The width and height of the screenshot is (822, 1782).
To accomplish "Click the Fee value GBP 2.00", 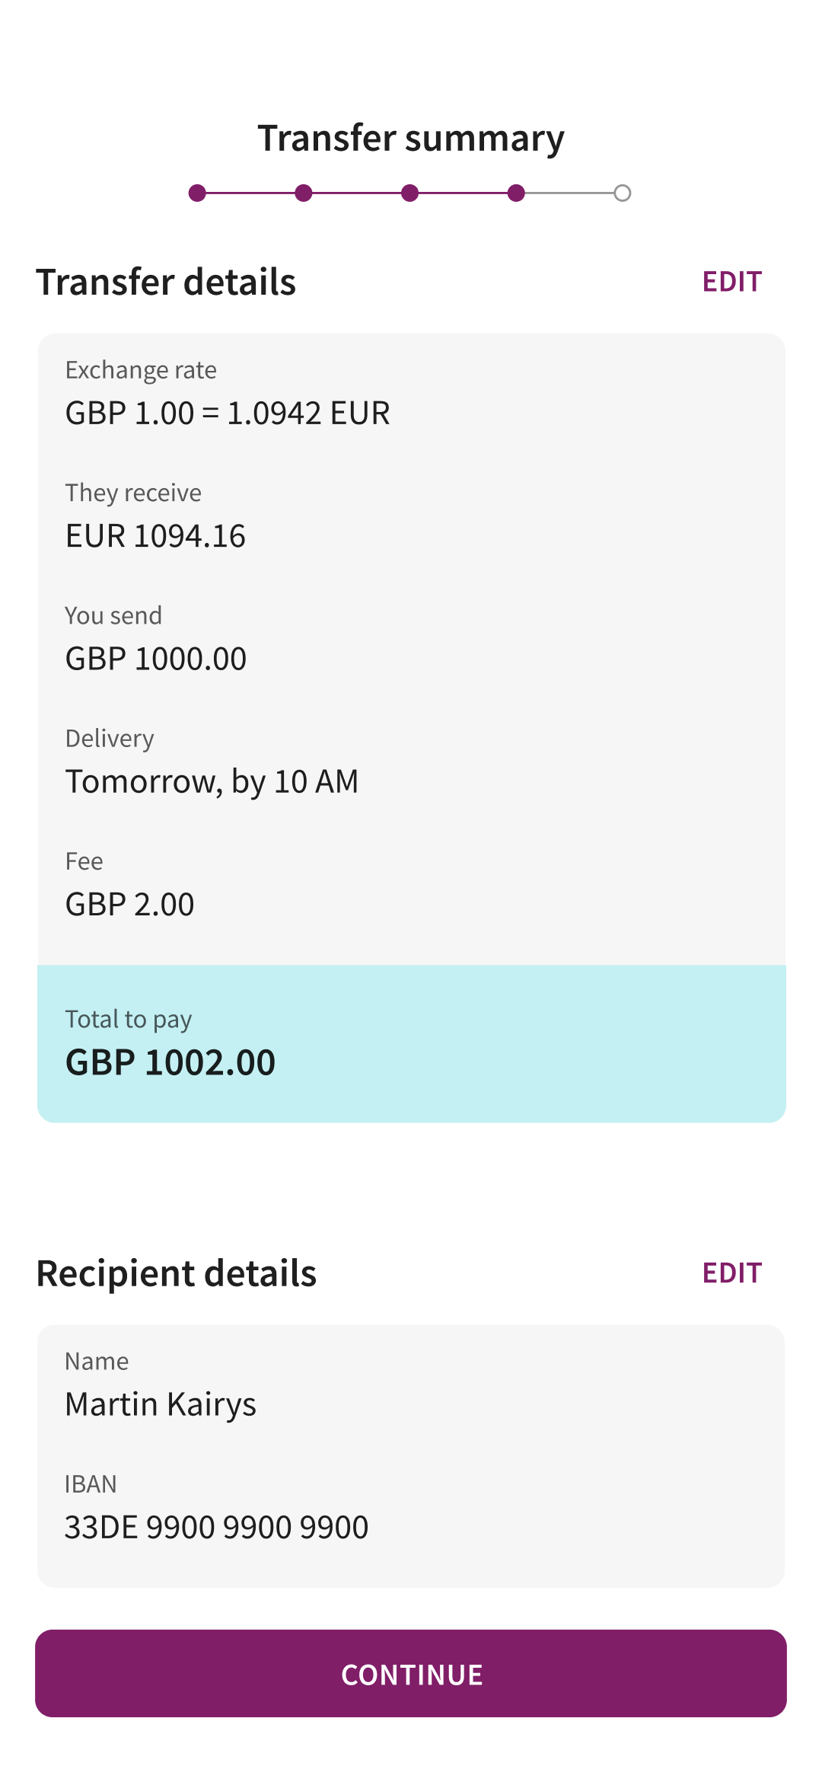I will pyautogui.click(x=129, y=905).
